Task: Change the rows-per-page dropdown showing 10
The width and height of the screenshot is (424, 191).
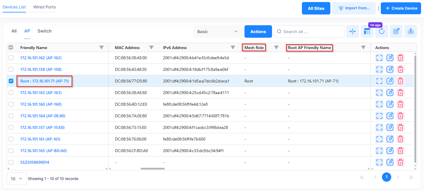Action: tap(17, 179)
